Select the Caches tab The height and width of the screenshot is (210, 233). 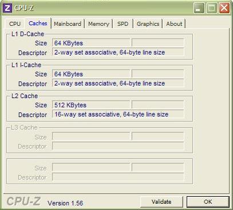coord(38,24)
